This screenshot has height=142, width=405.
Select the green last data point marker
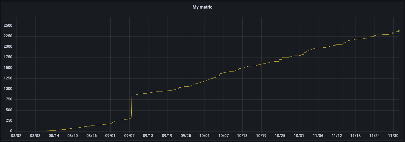pyautogui.click(x=399, y=31)
